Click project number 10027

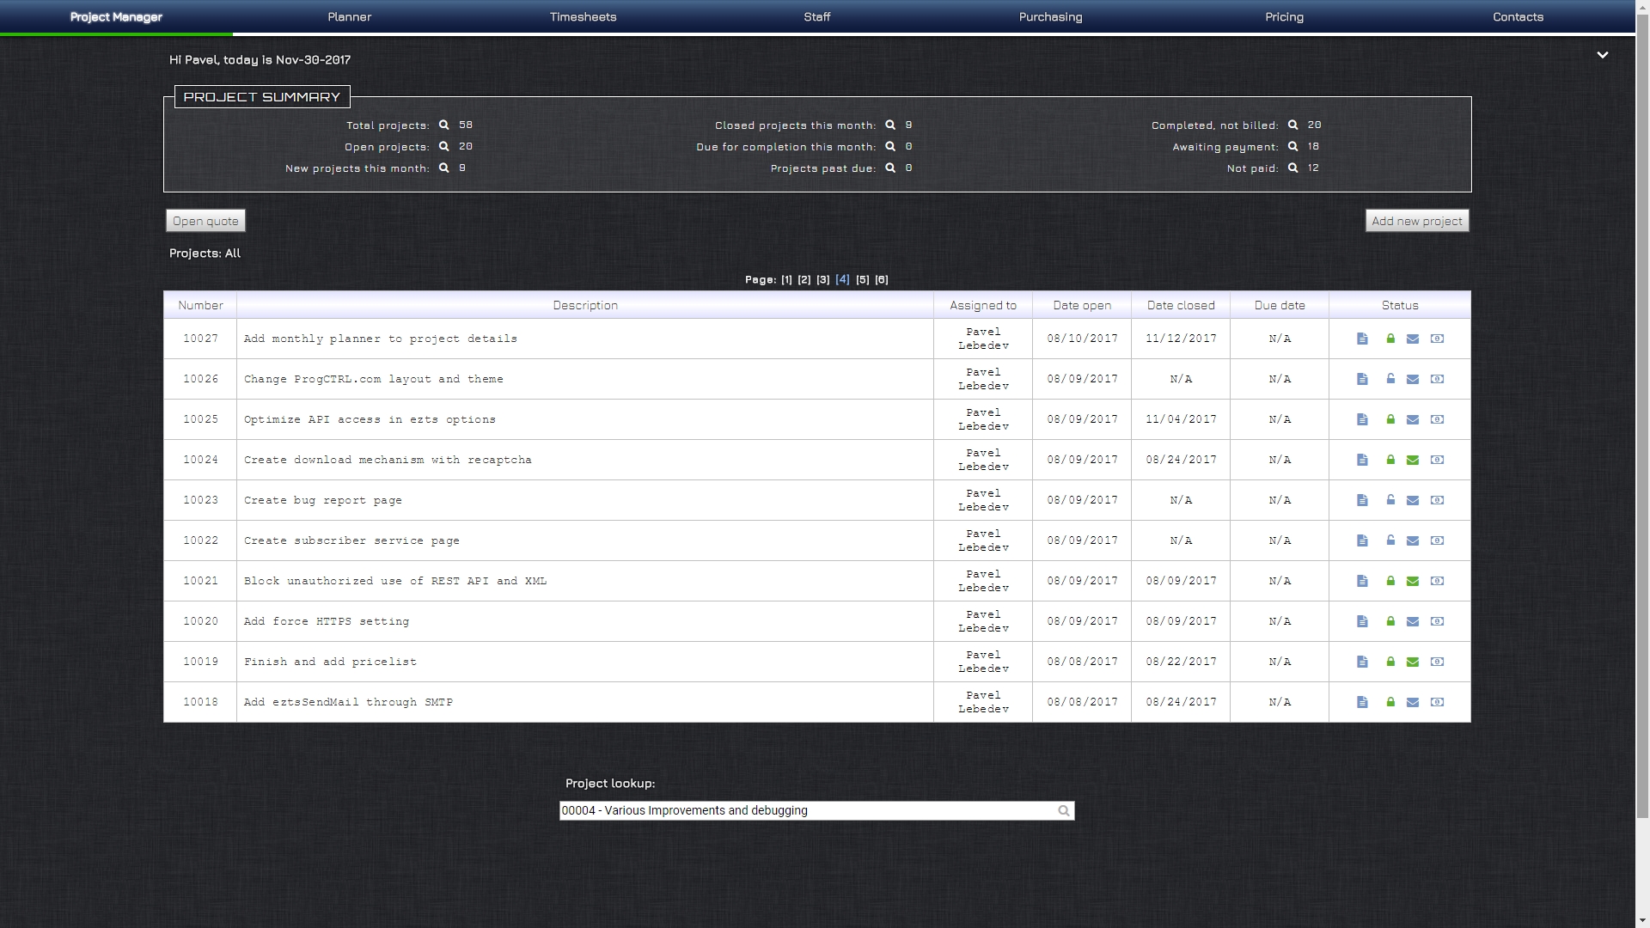click(x=200, y=339)
